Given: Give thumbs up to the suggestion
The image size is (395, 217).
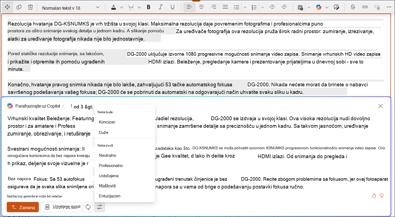Looking at the screenshot, I should pos(374,196).
